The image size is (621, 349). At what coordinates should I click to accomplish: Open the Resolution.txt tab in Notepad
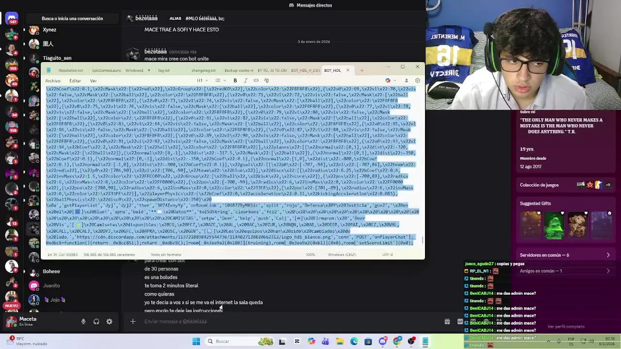(70, 70)
